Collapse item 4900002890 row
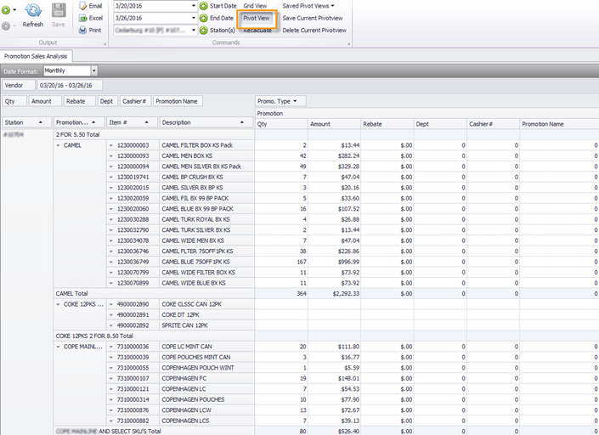This screenshot has width=599, height=435. point(111,304)
